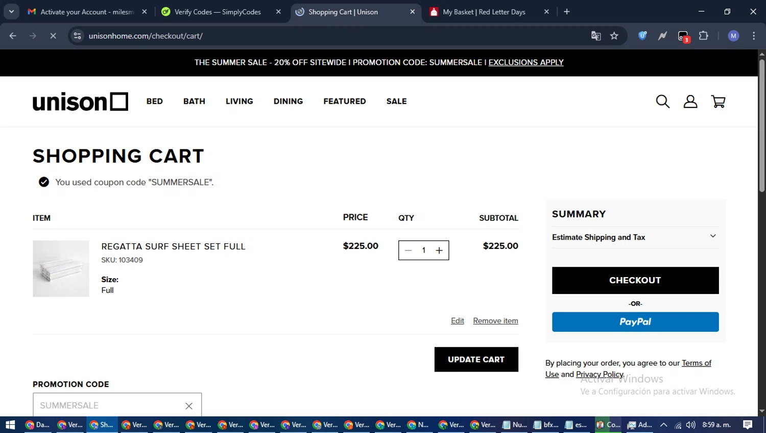Open the extension with red 3 badge

(x=683, y=36)
